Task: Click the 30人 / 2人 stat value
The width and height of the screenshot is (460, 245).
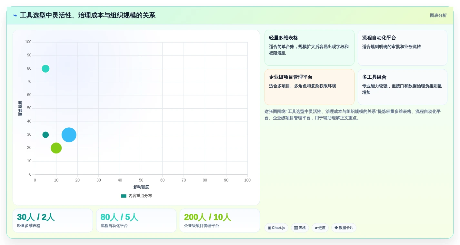Action: 36,217
